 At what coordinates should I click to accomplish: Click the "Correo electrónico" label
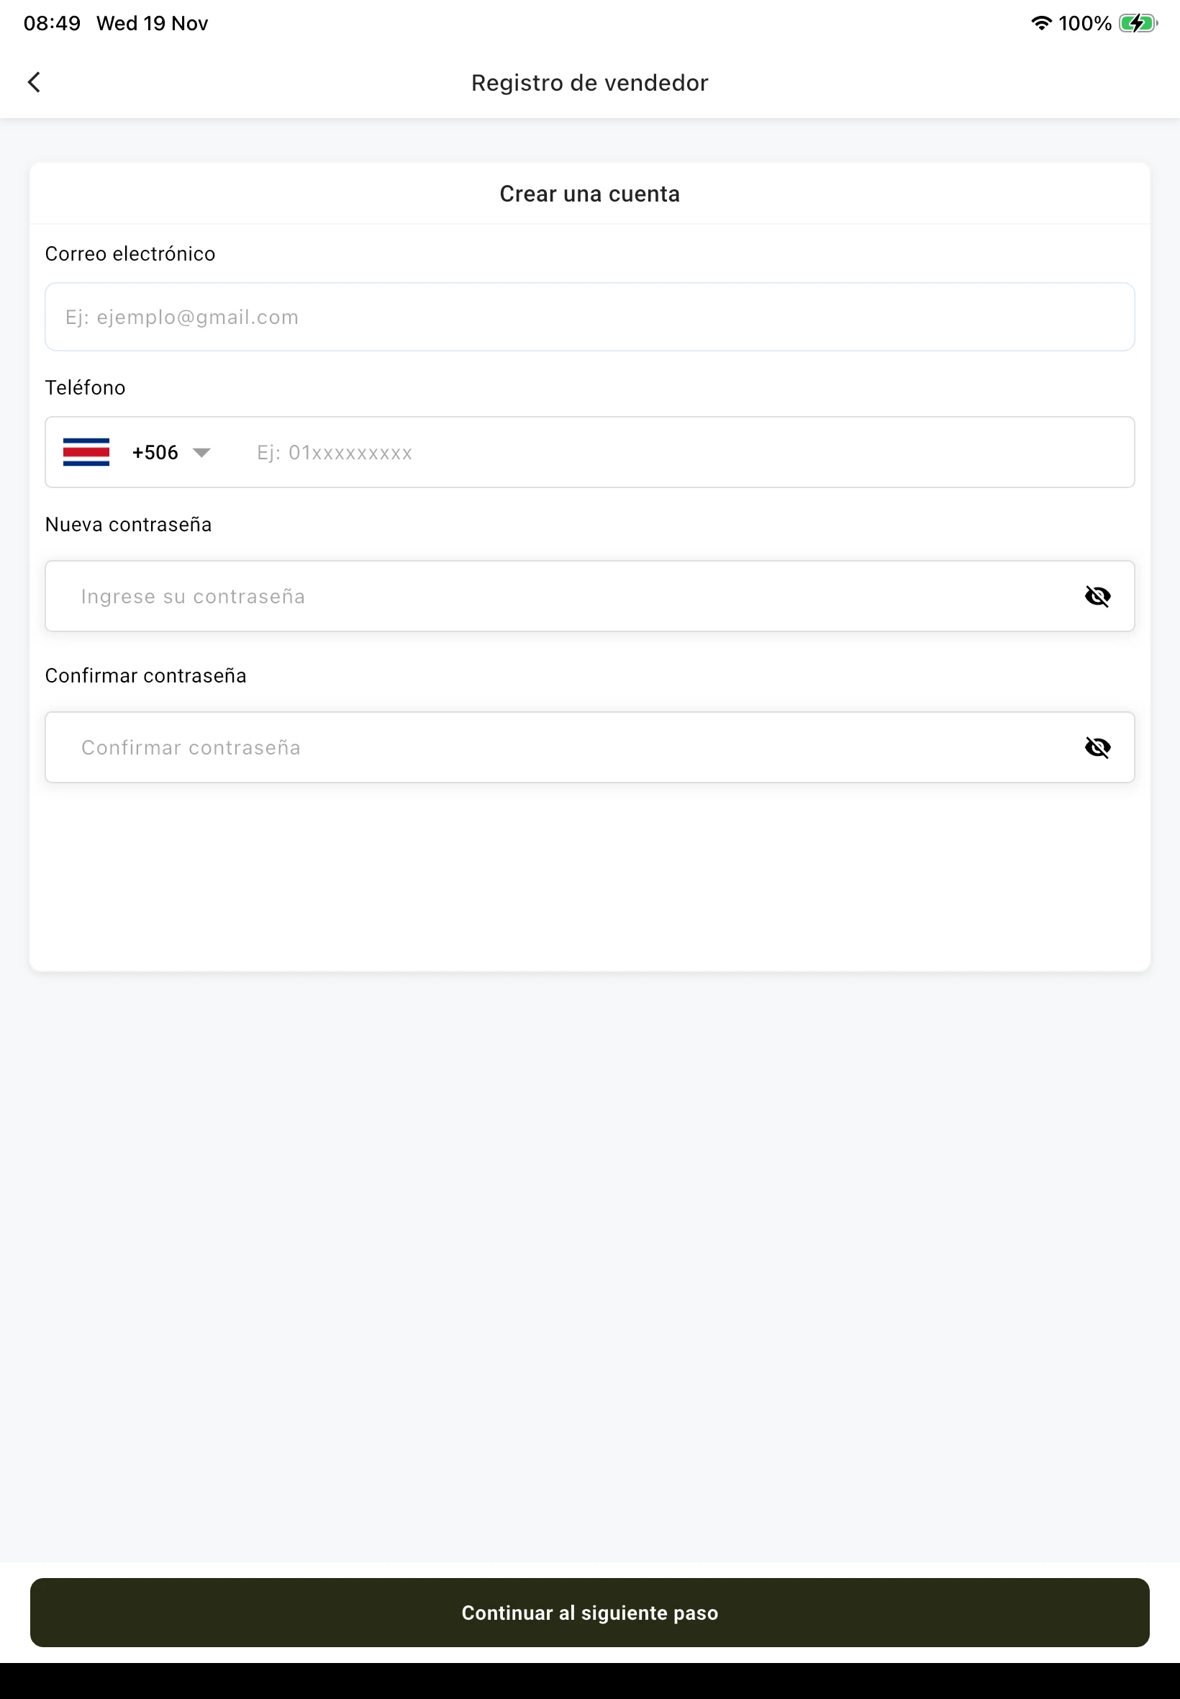point(130,253)
